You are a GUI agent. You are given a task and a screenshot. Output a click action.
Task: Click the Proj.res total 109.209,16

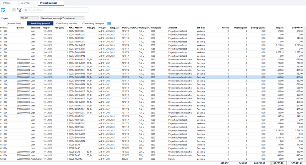(278, 163)
